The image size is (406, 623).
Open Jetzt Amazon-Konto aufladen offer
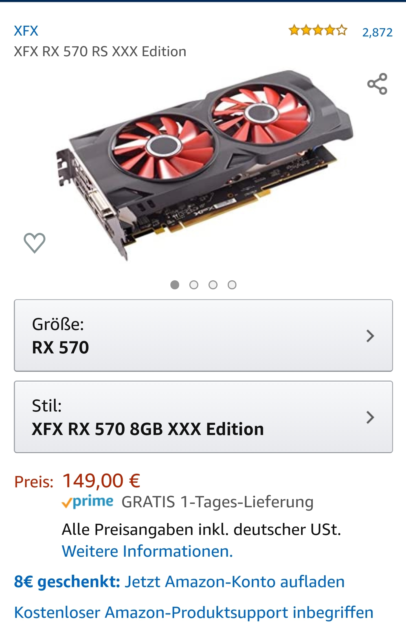[x=235, y=582]
